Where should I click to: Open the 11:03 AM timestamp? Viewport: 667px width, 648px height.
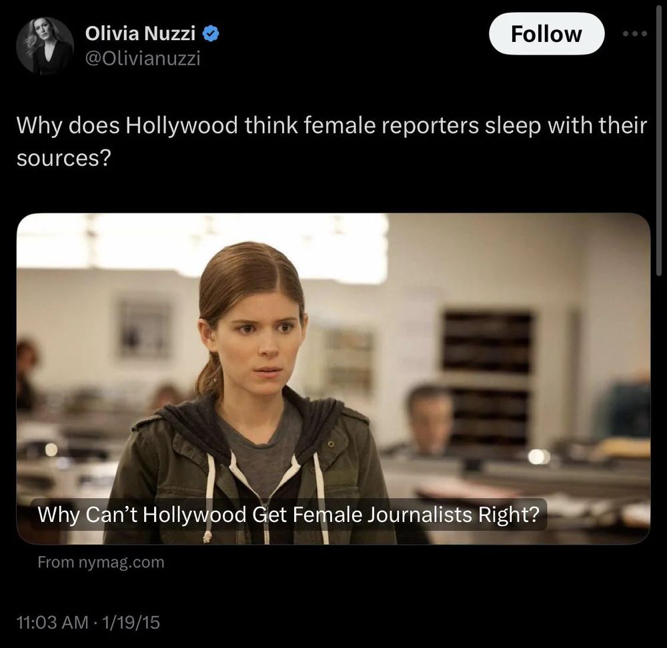[x=52, y=623]
